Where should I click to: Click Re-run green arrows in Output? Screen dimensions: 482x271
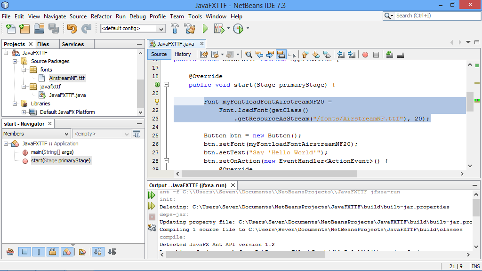tap(152, 195)
